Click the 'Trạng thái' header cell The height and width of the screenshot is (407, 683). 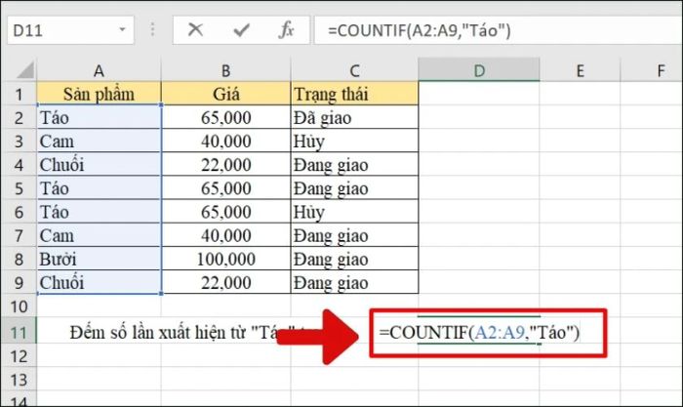(x=354, y=94)
